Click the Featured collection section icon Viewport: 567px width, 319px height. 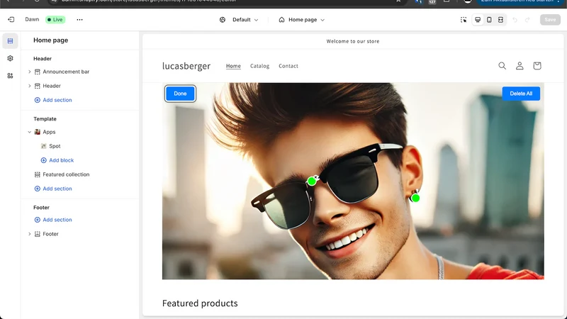tap(38, 174)
